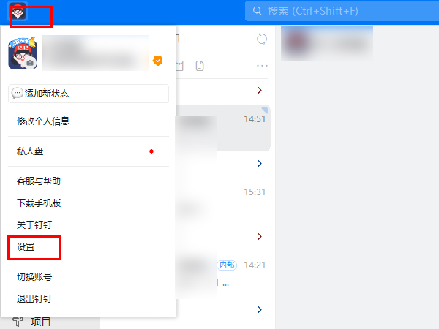Expand the first chevron arrow row
The width and height of the screenshot is (439, 329).
point(260,90)
